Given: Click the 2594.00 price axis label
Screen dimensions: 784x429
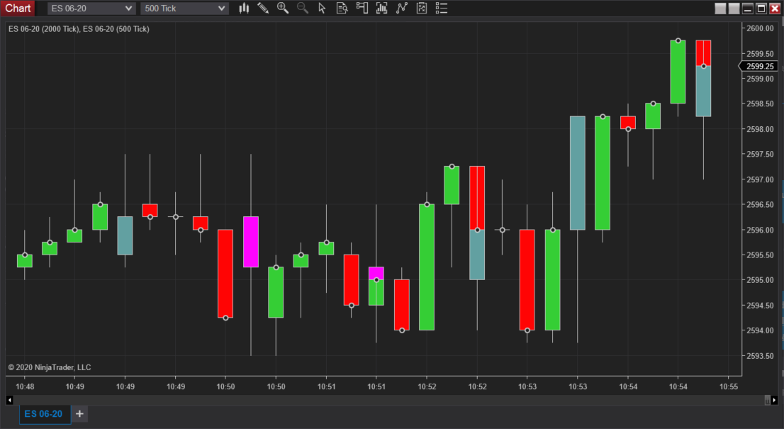Looking at the screenshot, I should pos(760,330).
